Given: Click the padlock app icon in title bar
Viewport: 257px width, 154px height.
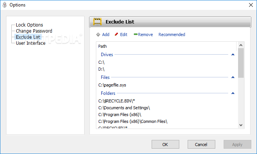Looking at the screenshot, I should [5, 5].
